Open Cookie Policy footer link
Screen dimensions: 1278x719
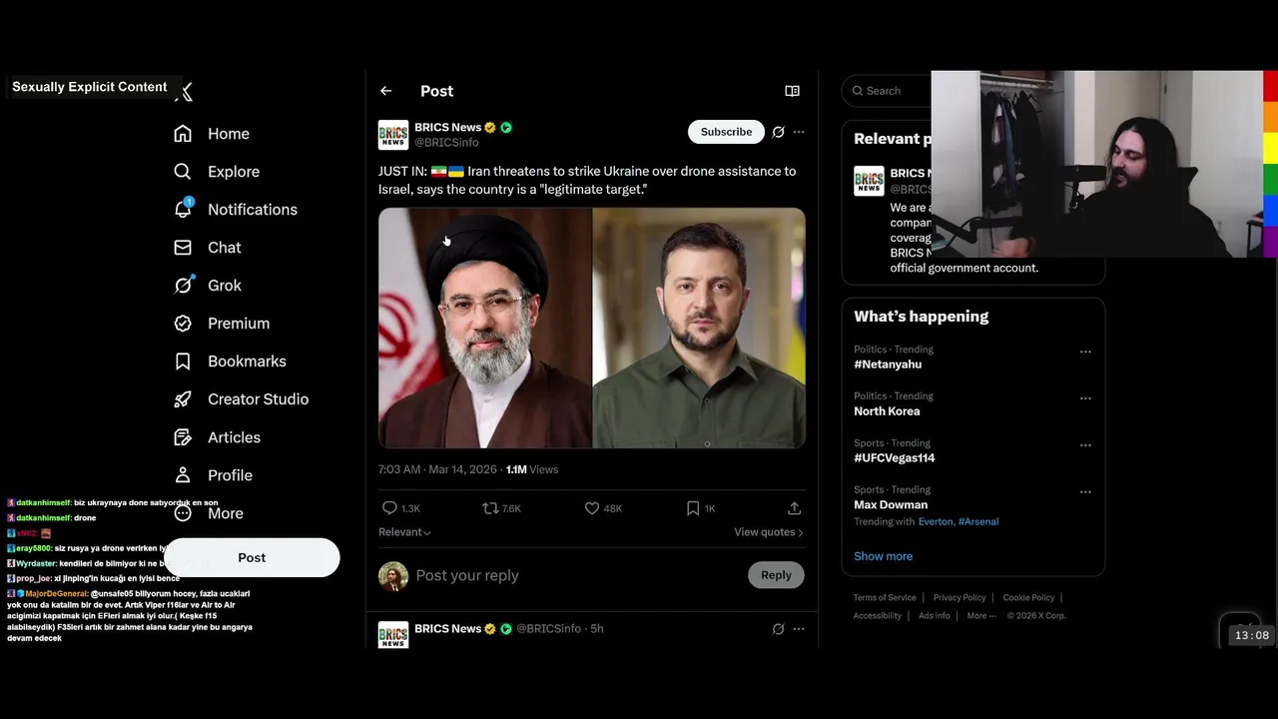[1028, 598]
